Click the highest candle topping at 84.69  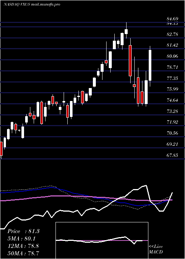[x=126, y=31]
